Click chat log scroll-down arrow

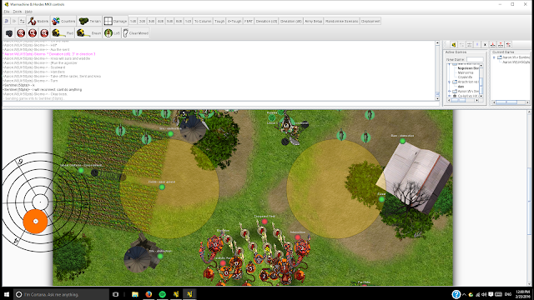click(437, 98)
